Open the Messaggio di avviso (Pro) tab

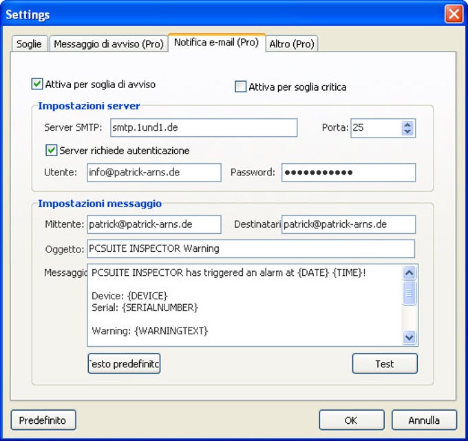coord(109,43)
